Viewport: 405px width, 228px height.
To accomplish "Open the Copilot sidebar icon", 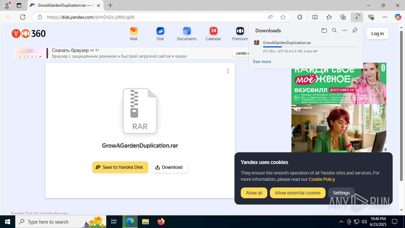I will (x=398, y=17).
